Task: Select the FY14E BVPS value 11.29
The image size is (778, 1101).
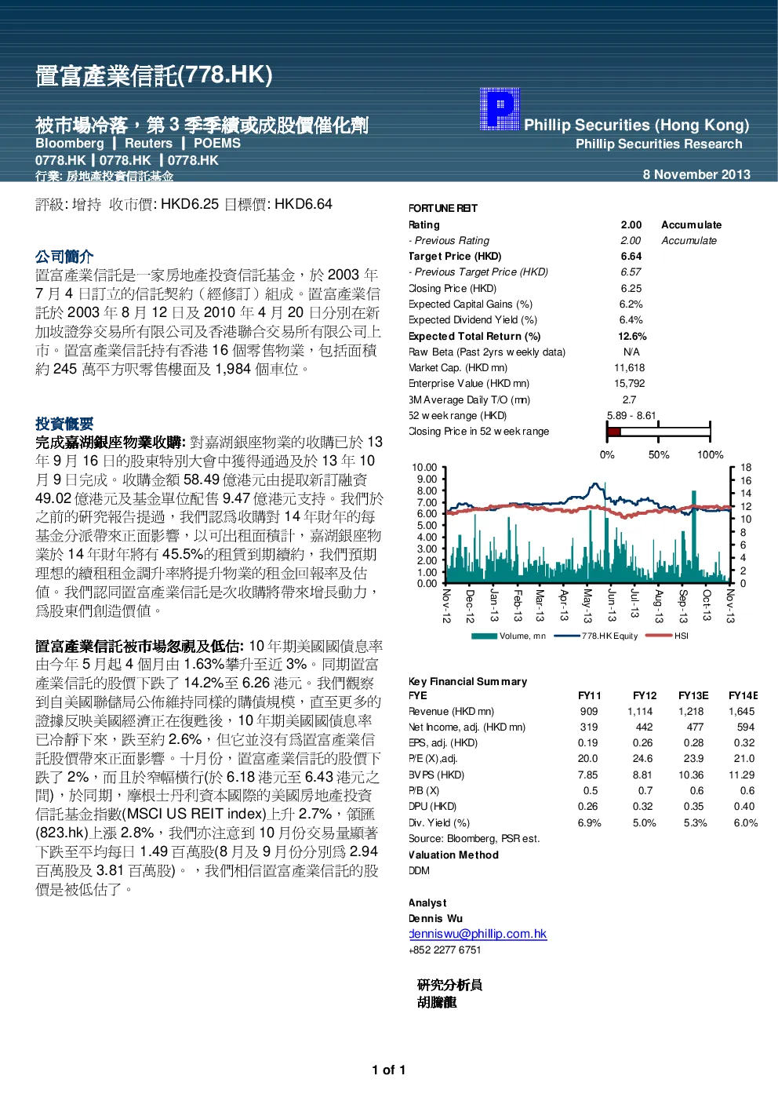Action: pyautogui.click(x=742, y=775)
